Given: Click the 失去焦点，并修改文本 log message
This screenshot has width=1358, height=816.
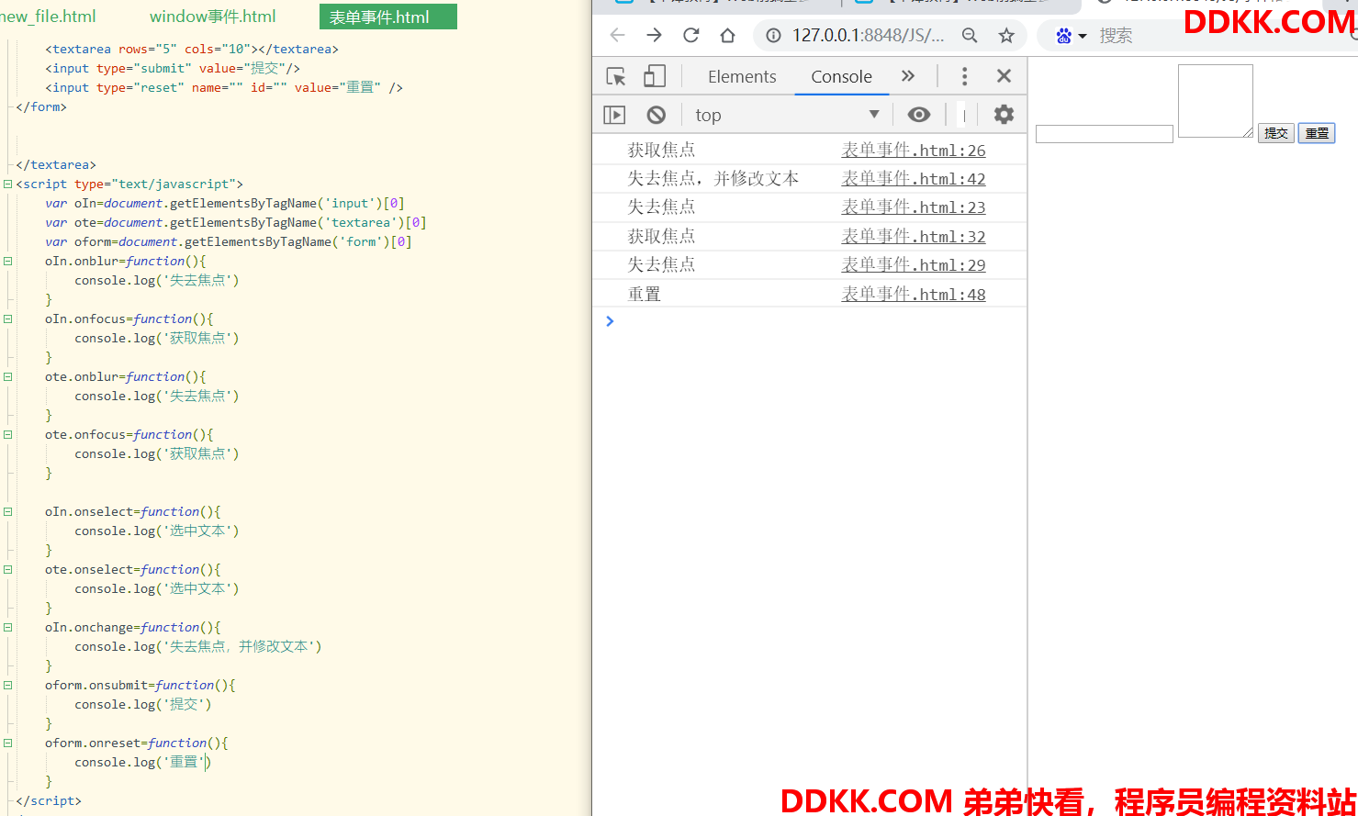Looking at the screenshot, I should [x=713, y=178].
